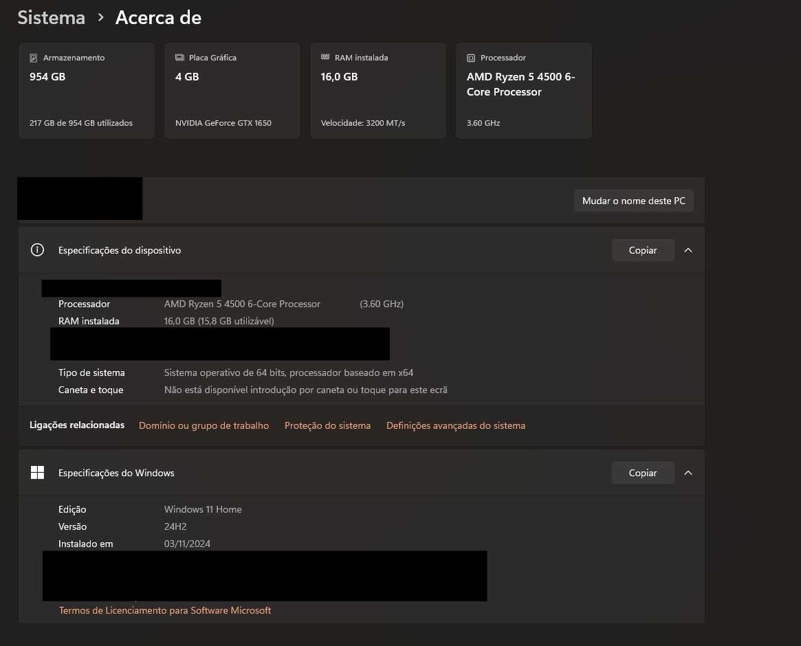This screenshot has height=646, width=801.
Task: Collapse the Especificações do dispositivo section
Action: coord(688,250)
